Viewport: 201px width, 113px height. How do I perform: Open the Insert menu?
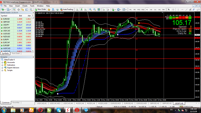coord(18,6)
